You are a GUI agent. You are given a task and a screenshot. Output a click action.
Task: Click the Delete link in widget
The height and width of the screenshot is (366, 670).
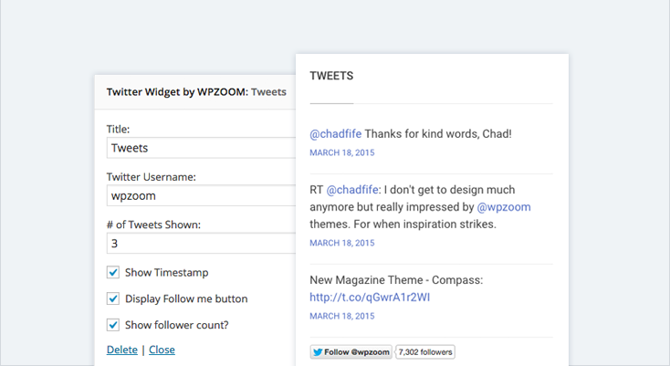[x=122, y=350]
